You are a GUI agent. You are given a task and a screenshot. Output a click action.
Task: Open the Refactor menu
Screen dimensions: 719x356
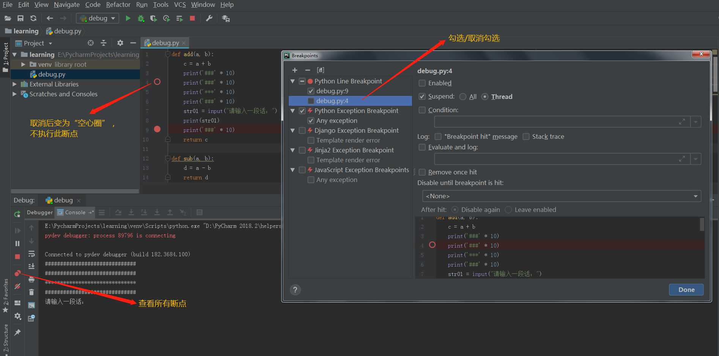[118, 5]
